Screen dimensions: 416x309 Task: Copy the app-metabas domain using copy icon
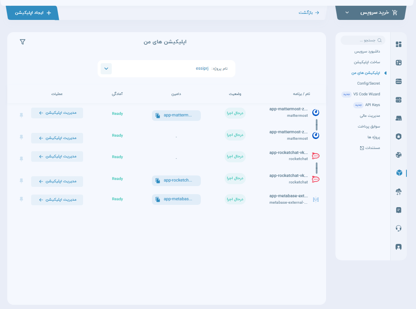point(158,199)
